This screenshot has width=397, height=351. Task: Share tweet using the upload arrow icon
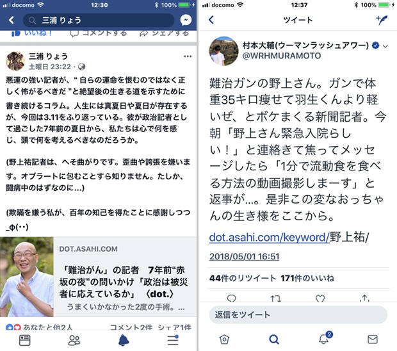[364, 298]
